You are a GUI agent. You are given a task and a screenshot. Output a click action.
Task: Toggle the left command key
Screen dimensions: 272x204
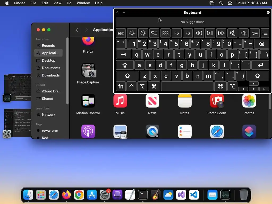(x=154, y=86)
